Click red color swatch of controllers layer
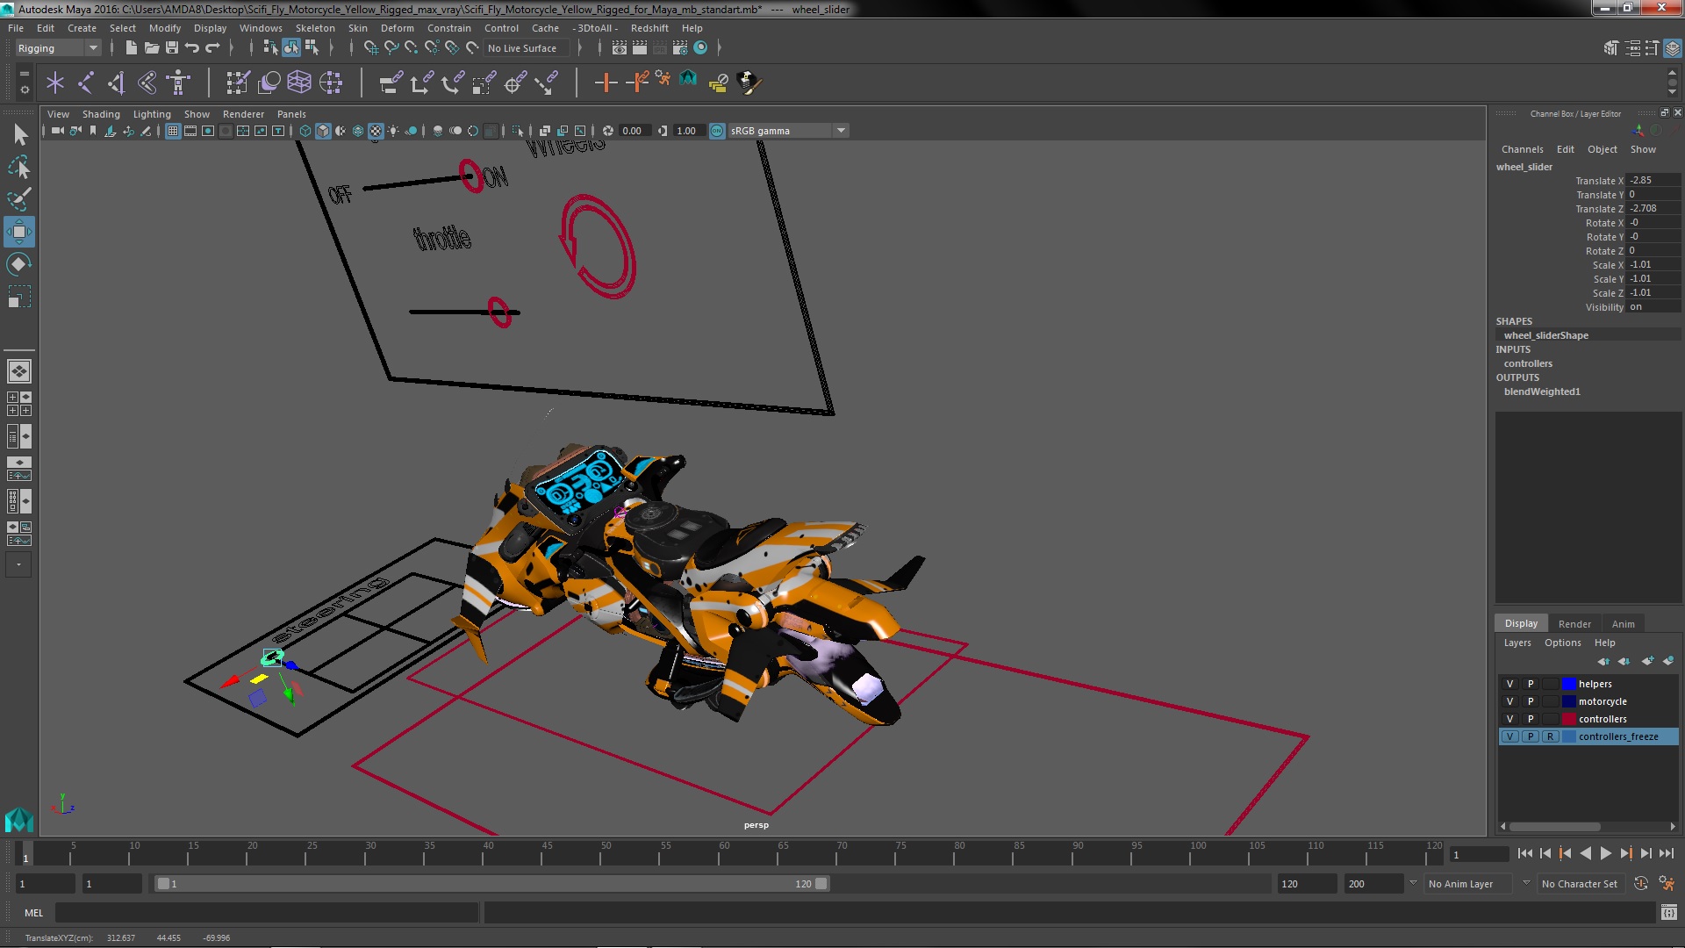This screenshot has height=948, width=1685. pos(1569,720)
